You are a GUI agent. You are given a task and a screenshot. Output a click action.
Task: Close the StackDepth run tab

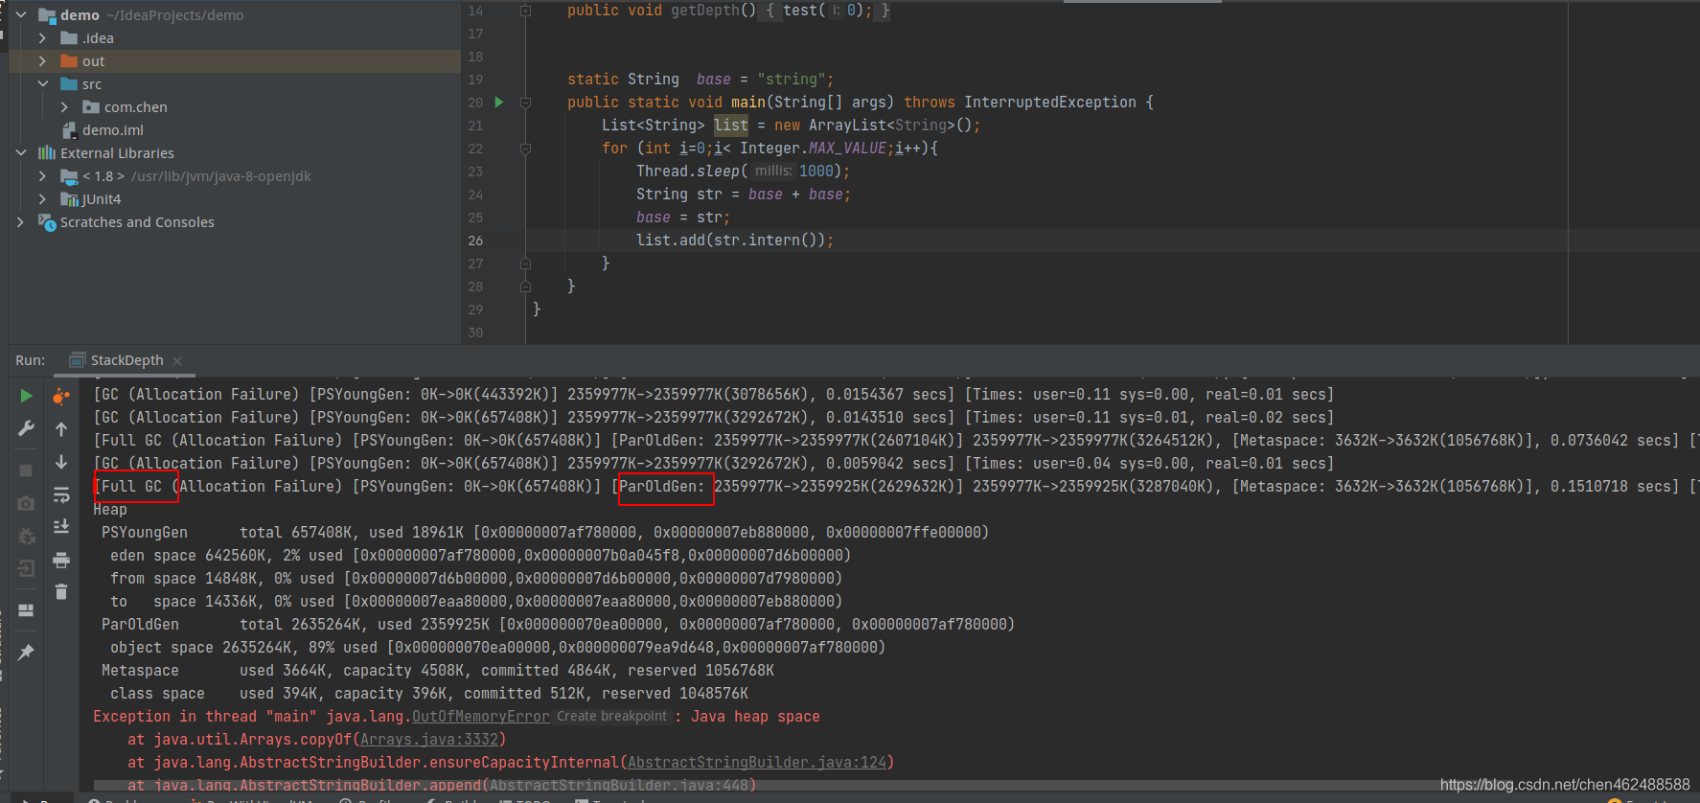coord(177,361)
